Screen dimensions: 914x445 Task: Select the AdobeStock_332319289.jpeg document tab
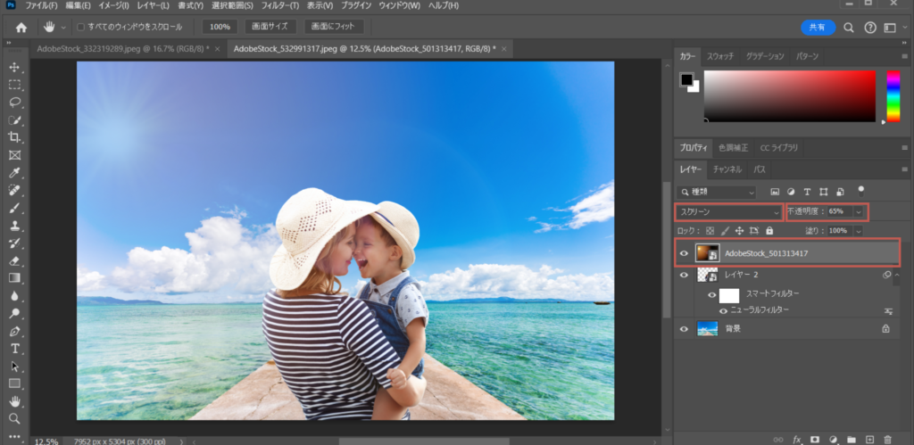[x=121, y=49]
